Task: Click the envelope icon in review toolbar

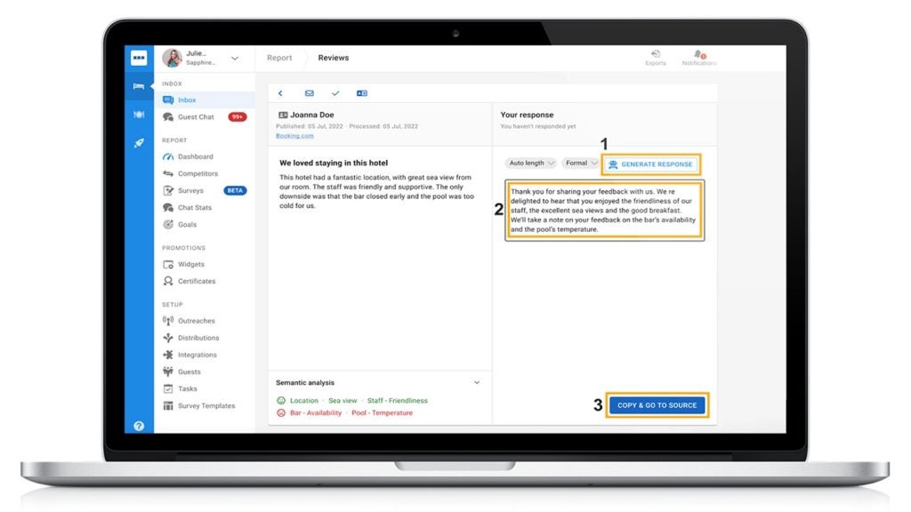Action: pos(310,93)
